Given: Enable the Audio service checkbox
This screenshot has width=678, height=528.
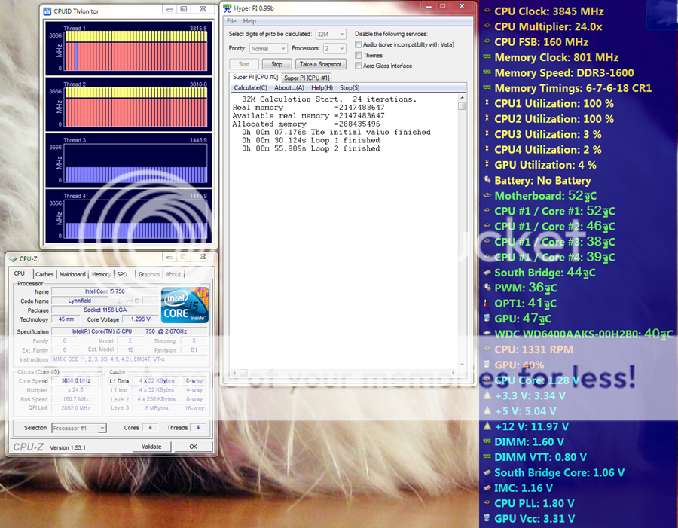Looking at the screenshot, I should pyautogui.click(x=359, y=44).
